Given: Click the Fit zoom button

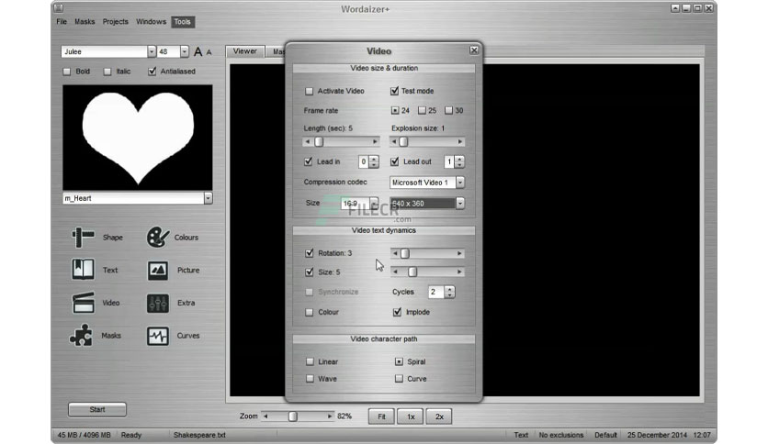Looking at the screenshot, I should 381,416.
